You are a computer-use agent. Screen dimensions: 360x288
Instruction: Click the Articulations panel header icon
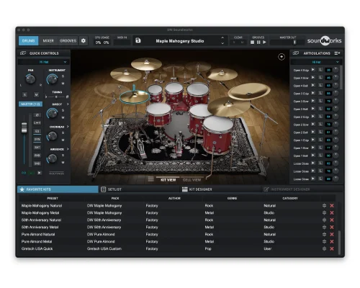(x=296, y=53)
